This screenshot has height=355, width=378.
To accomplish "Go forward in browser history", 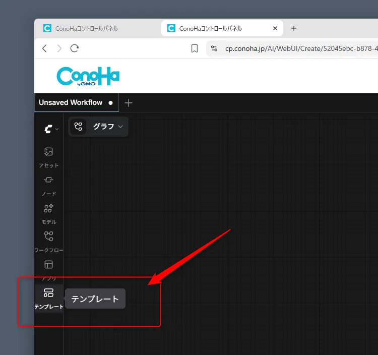I will point(59,48).
